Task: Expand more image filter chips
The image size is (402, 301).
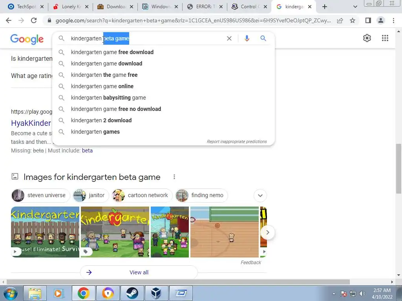Action: tap(260, 196)
